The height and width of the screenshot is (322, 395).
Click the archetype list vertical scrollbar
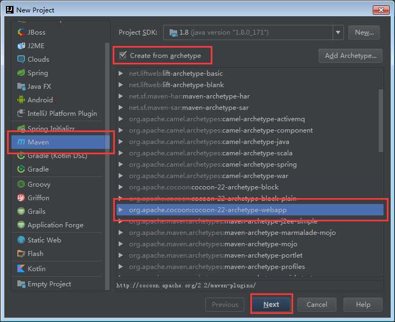(x=381, y=120)
